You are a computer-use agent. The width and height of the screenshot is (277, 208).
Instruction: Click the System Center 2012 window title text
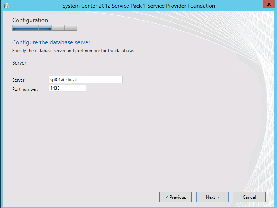click(138, 6)
